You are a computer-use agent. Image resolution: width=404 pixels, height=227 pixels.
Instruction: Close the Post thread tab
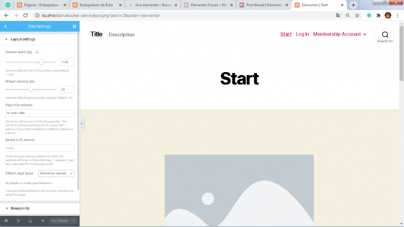click(x=287, y=5)
